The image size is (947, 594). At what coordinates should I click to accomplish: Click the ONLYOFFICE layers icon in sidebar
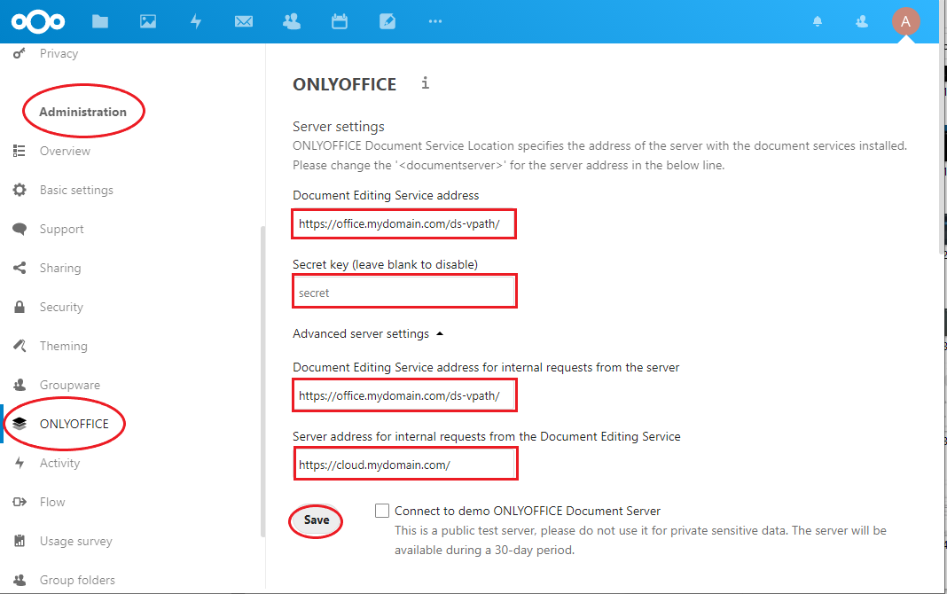[20, 424]
